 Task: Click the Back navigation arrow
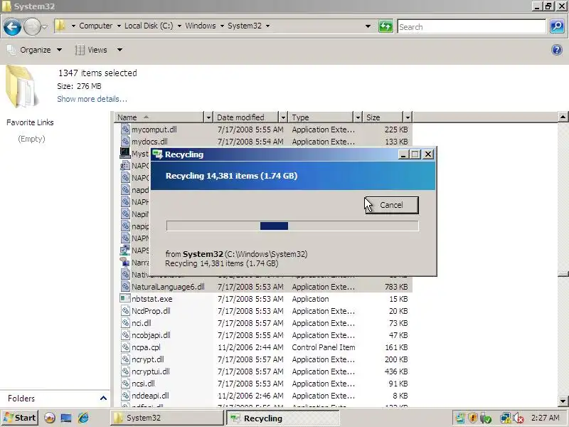pos(12,27)
